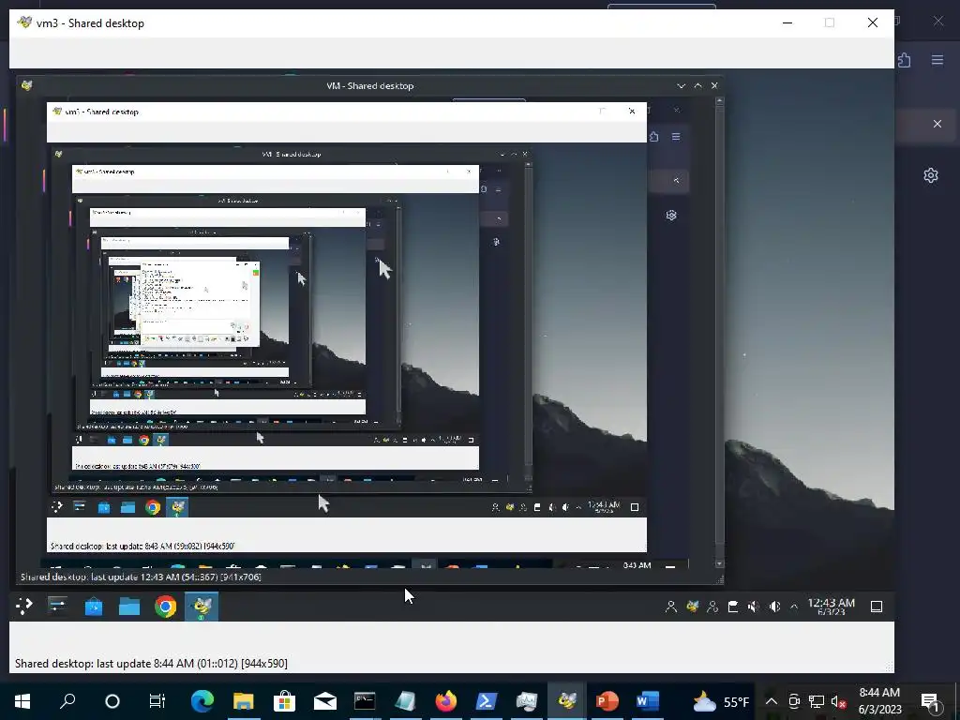
Task: Open Microsoft Store on Windows taskbar
Action: (284, 701)
